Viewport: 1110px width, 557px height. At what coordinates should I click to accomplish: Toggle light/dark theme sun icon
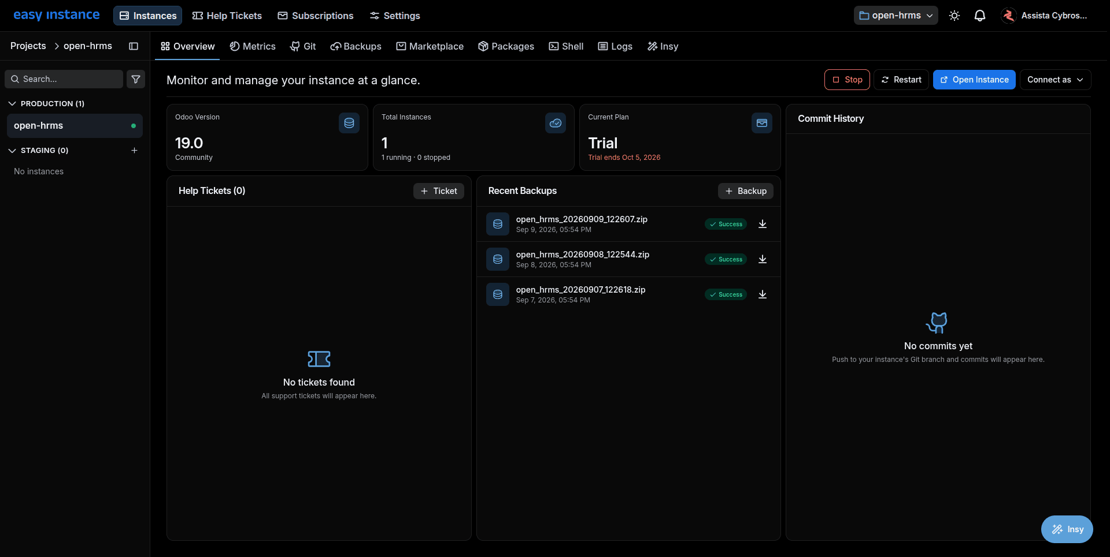(x=954, y=16)
